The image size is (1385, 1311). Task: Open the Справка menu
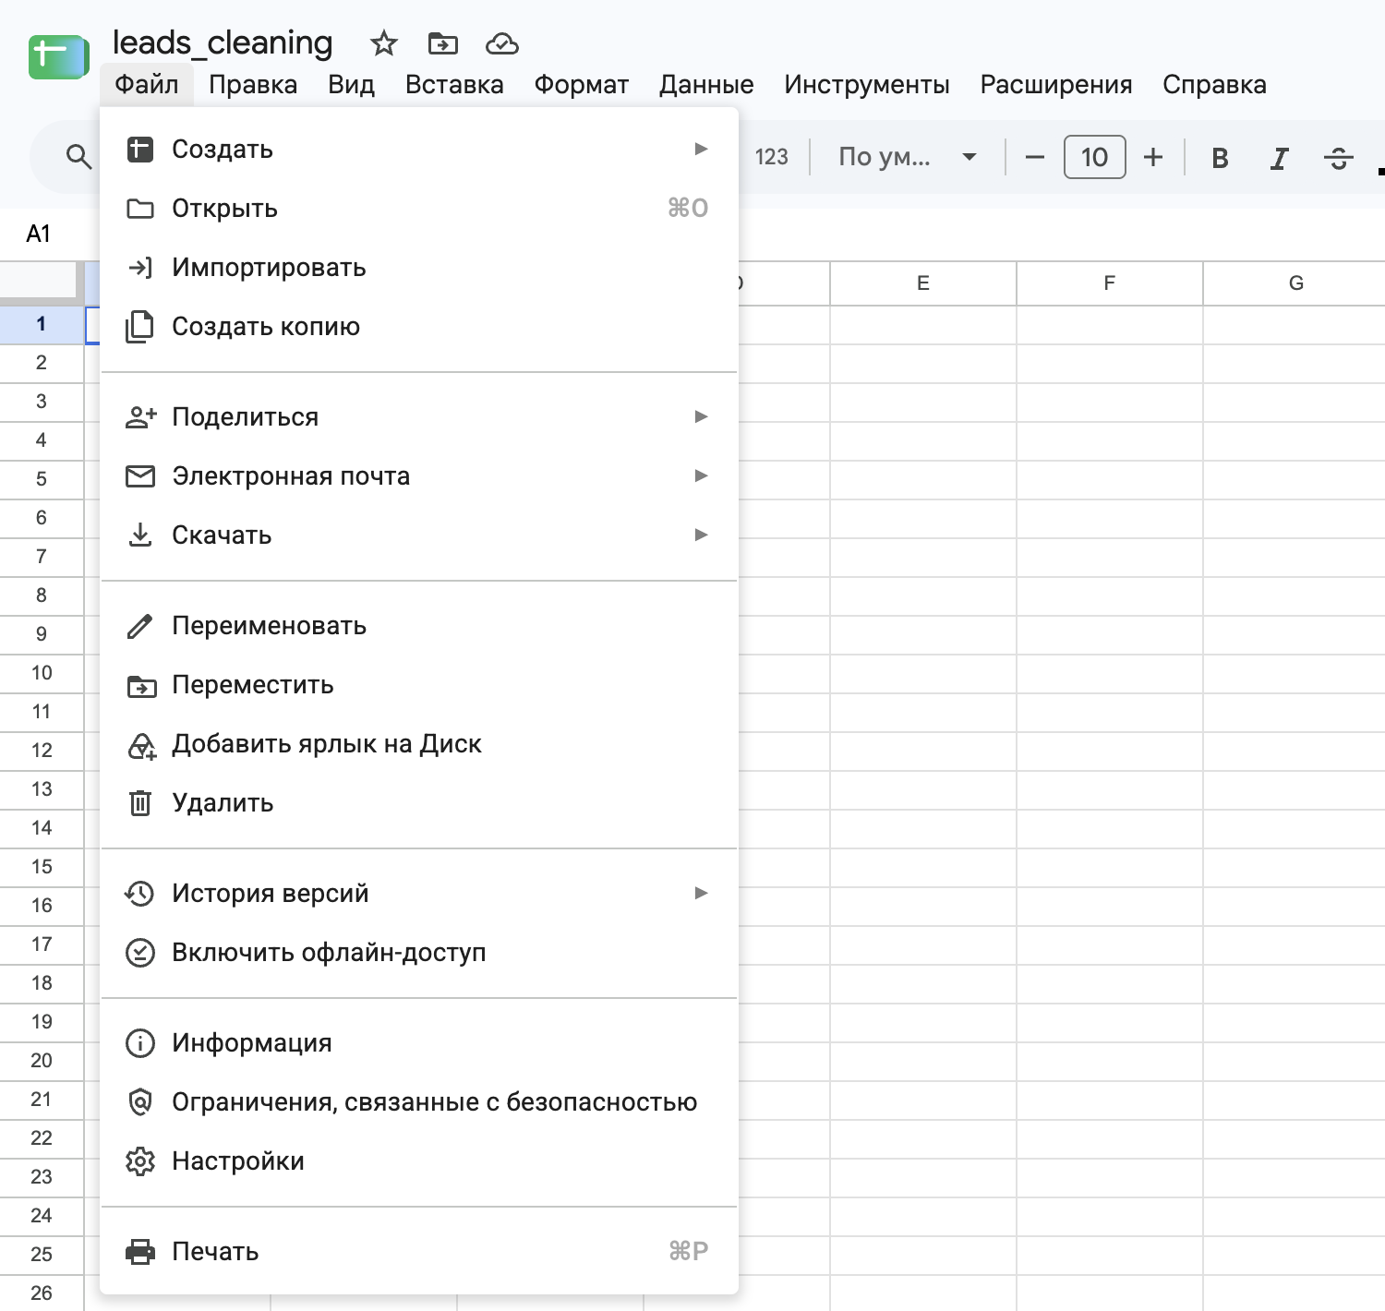point(1214,85)
